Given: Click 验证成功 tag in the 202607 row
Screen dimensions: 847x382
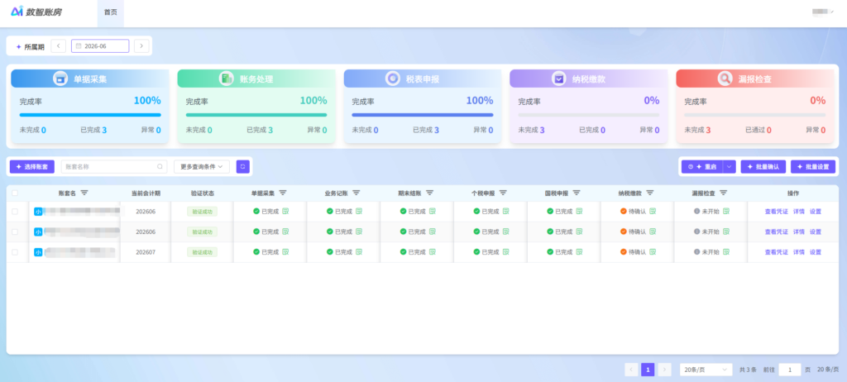Looking at the screenshot, I should 202,252.
